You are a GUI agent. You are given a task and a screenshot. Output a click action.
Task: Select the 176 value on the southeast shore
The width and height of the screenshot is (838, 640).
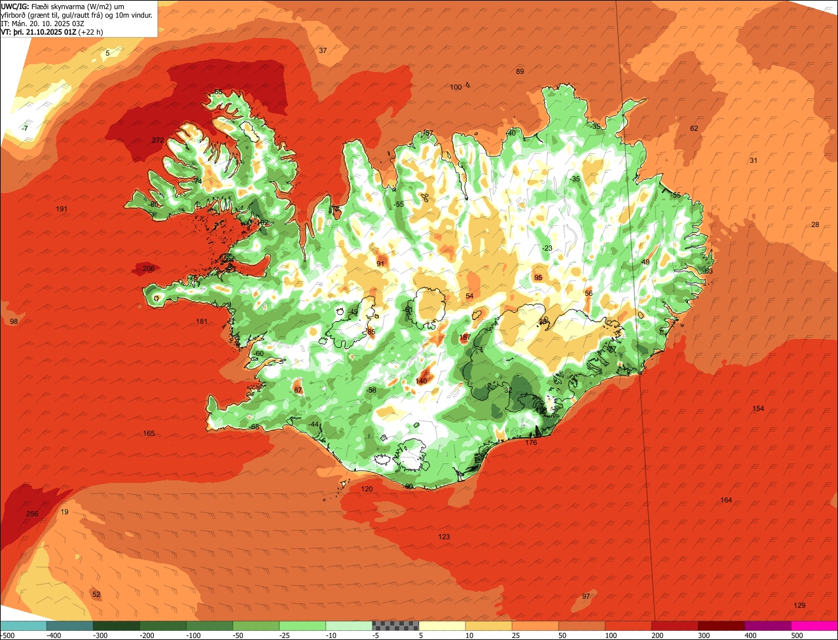click(531, 443)
